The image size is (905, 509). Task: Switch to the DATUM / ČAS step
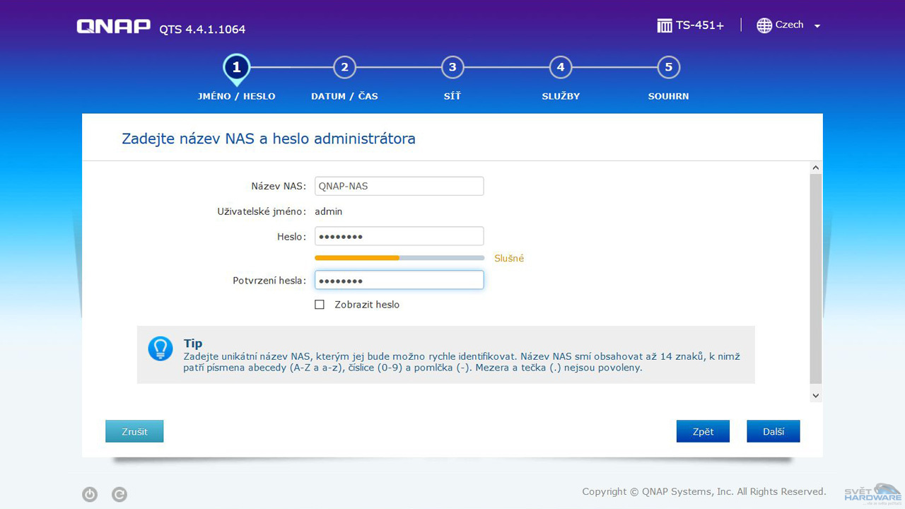click(x=344, y=66)
